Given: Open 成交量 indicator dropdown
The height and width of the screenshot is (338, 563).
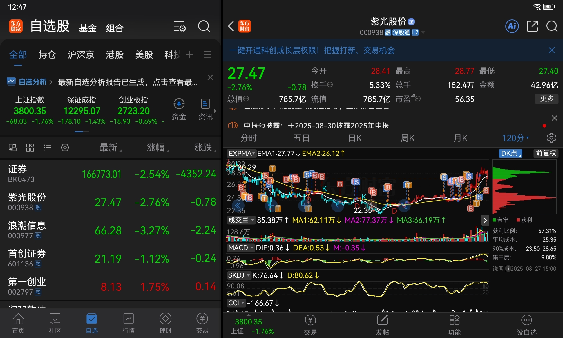Looking at the screenshot, I should tap(241, 220).
